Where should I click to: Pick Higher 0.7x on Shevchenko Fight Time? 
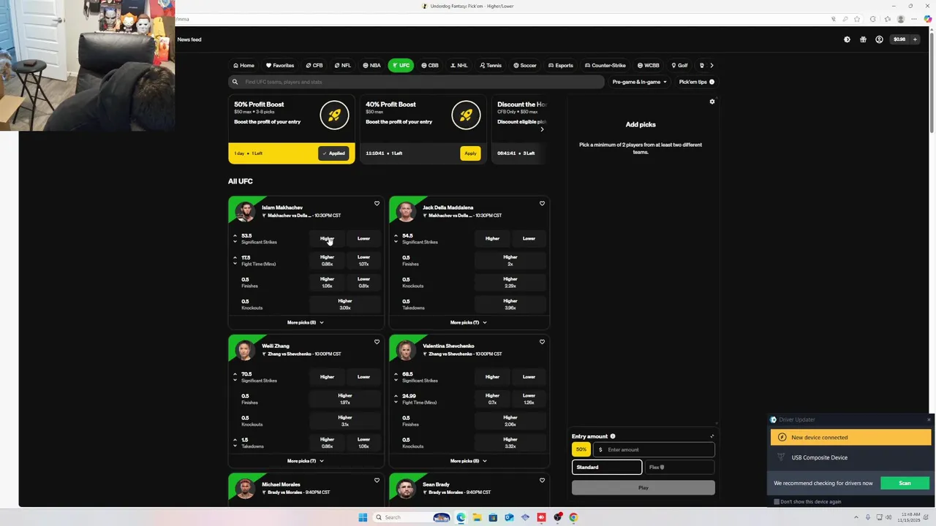(492, 399)
